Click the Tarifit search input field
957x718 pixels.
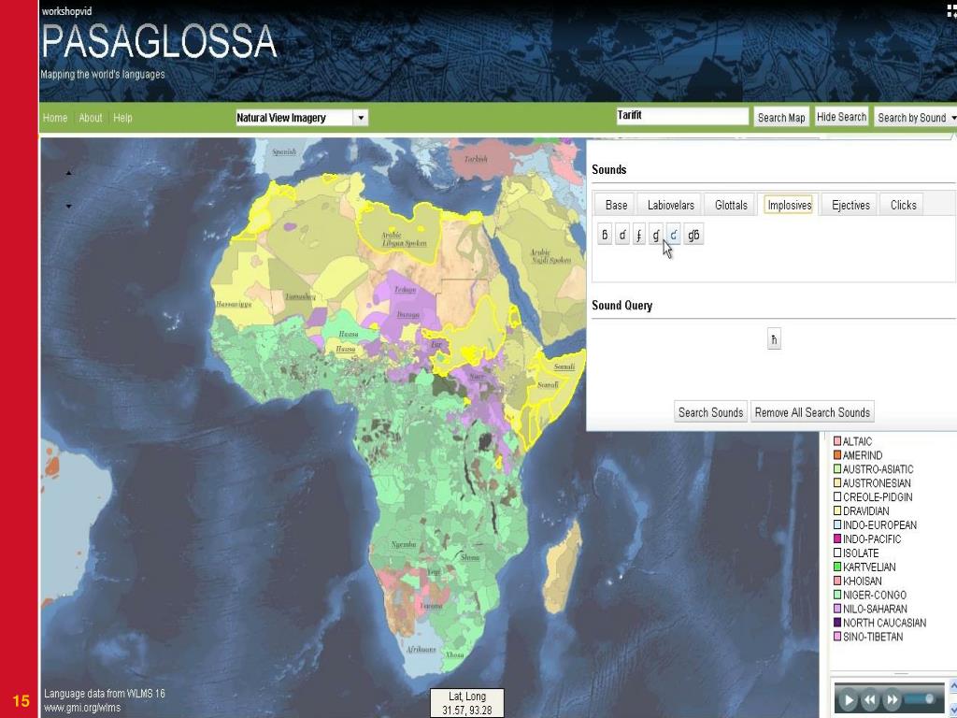click(682, 116)
